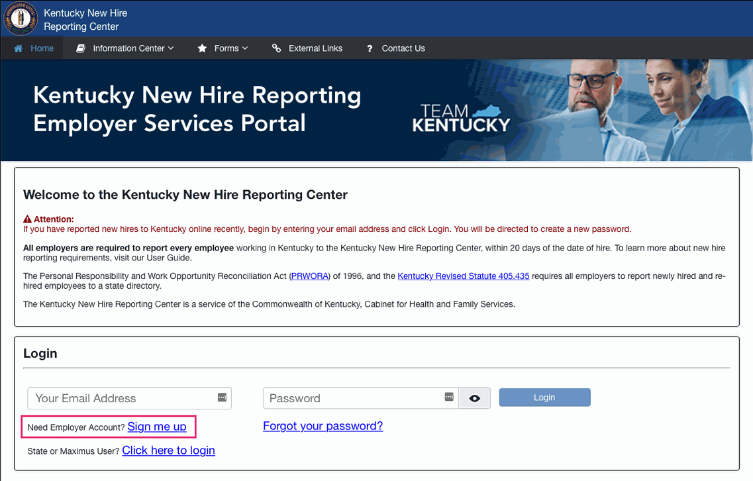Click the External Links chain icon
This screenshot has width=753, height=481.
[x=276, y=48]
